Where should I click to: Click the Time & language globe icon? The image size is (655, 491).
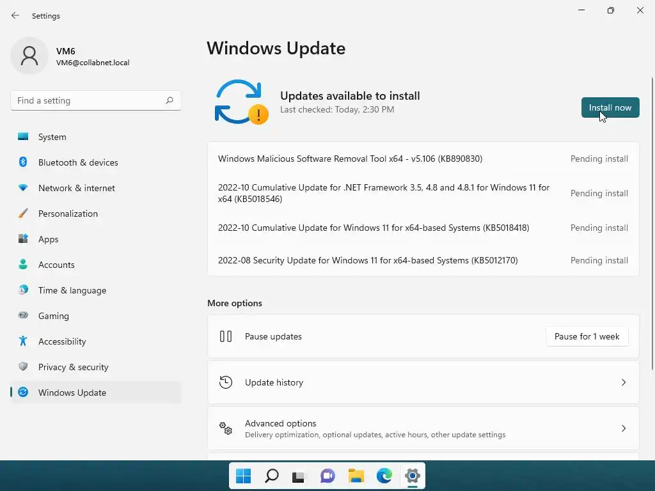[23, 290]
